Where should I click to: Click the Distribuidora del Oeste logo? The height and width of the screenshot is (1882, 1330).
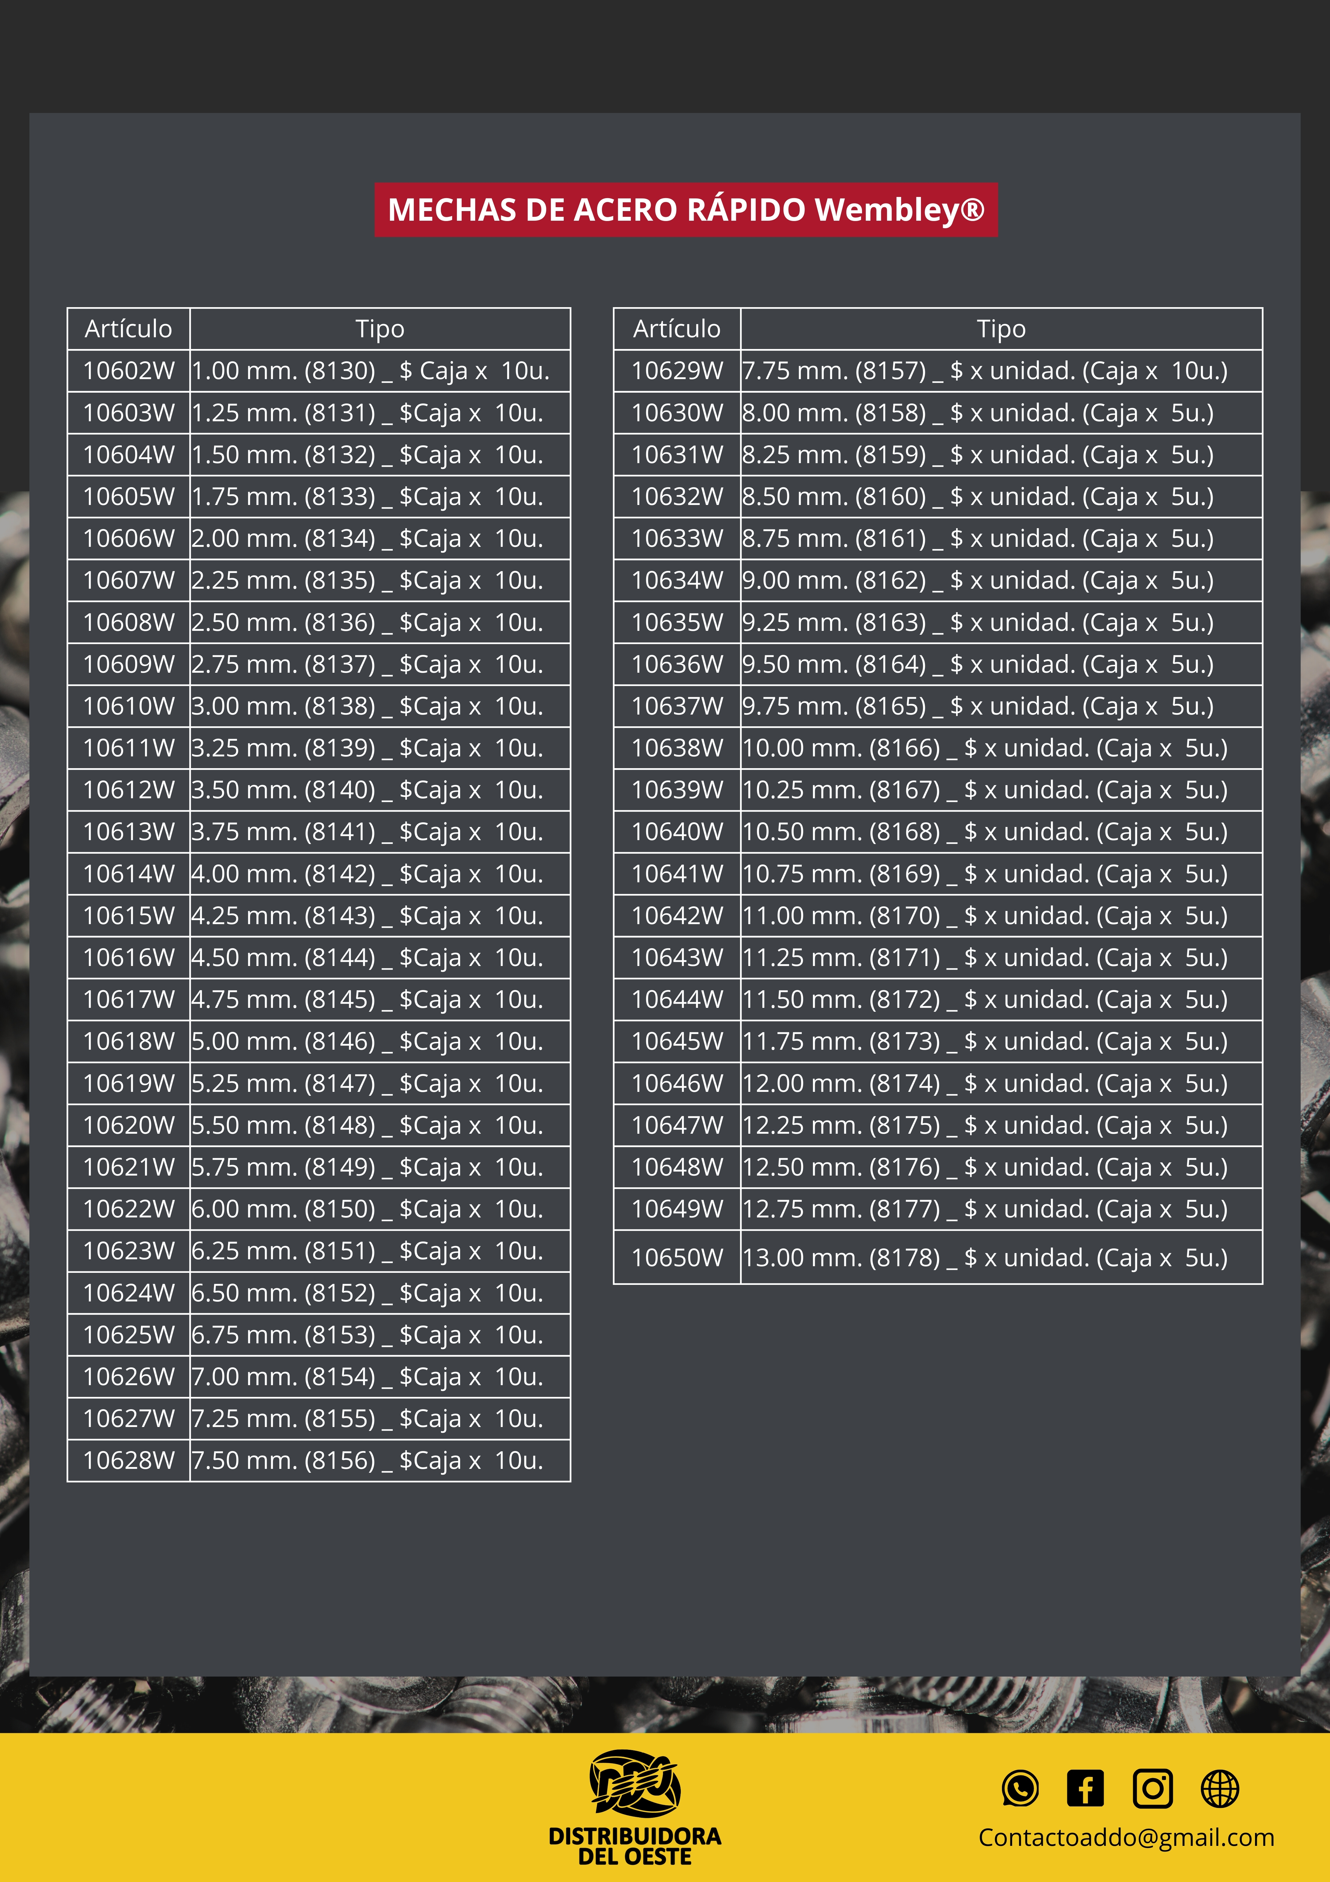click(x=635, y=1807)
